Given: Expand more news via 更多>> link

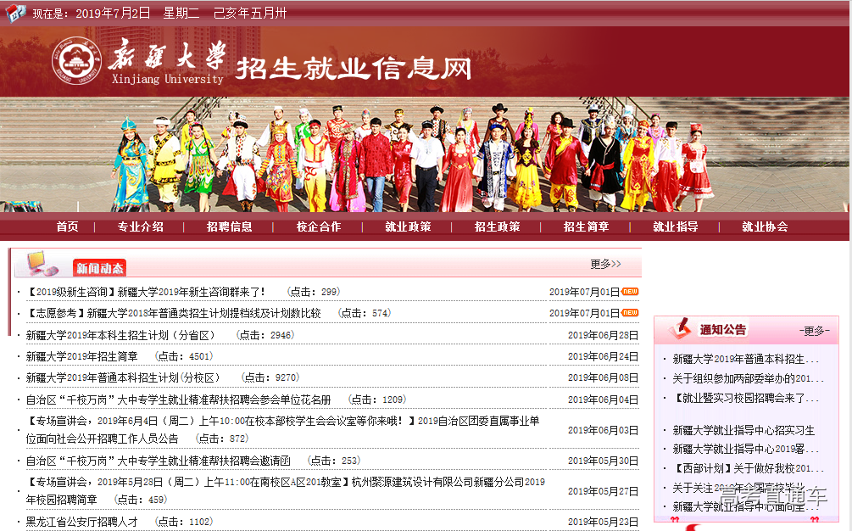Looking at the screenshot, I should pos(605,264).
